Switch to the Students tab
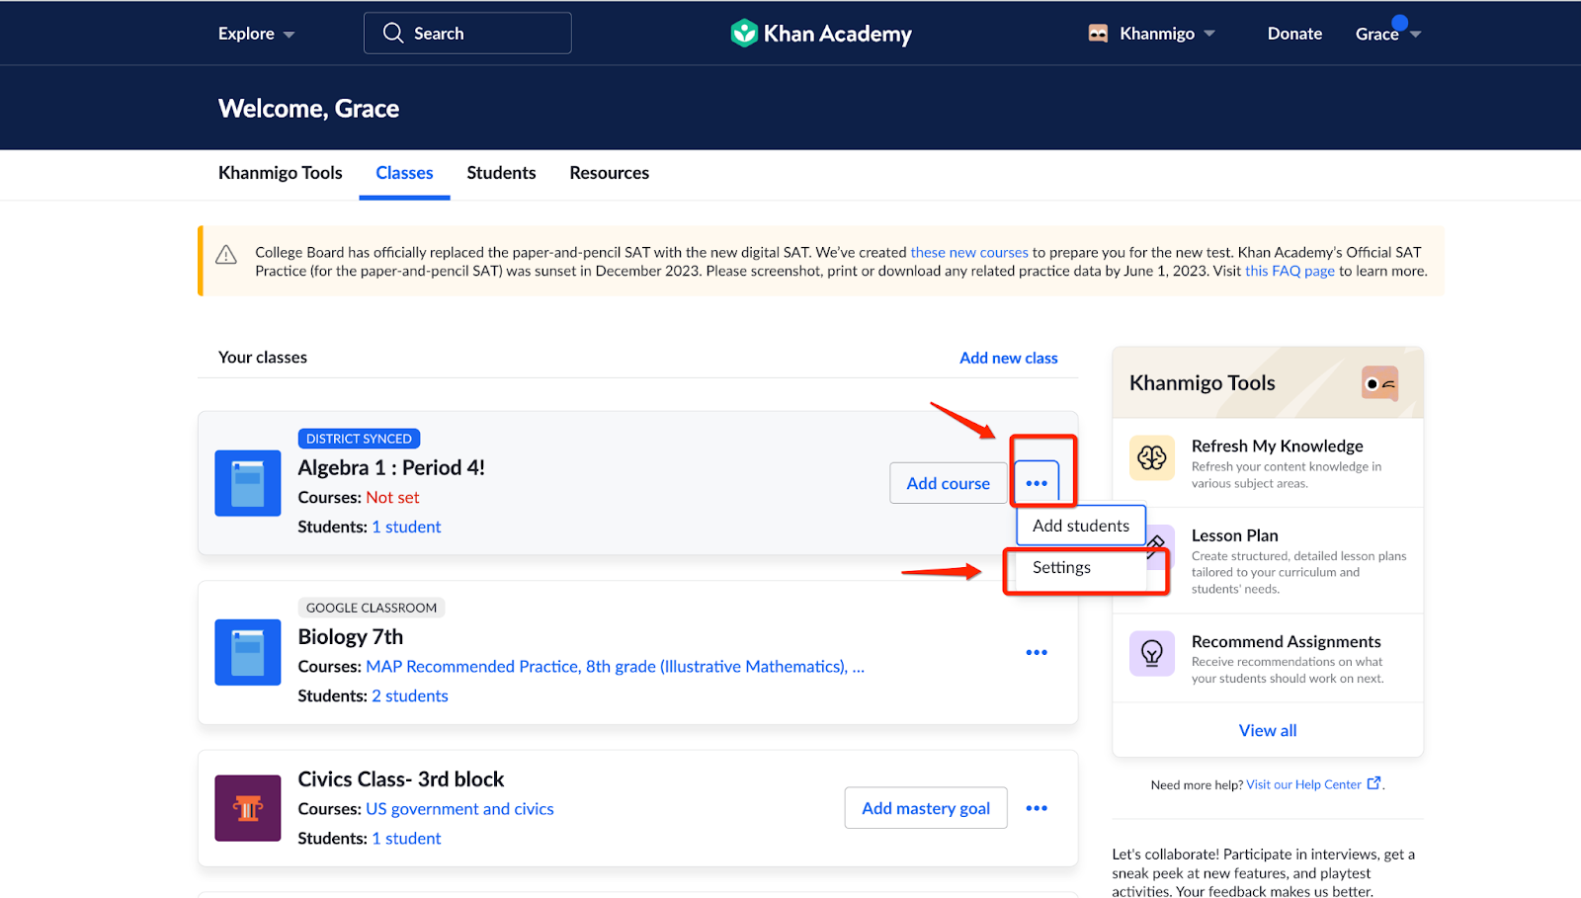Viewport: 1581px width, 898px height. (501, 173)
